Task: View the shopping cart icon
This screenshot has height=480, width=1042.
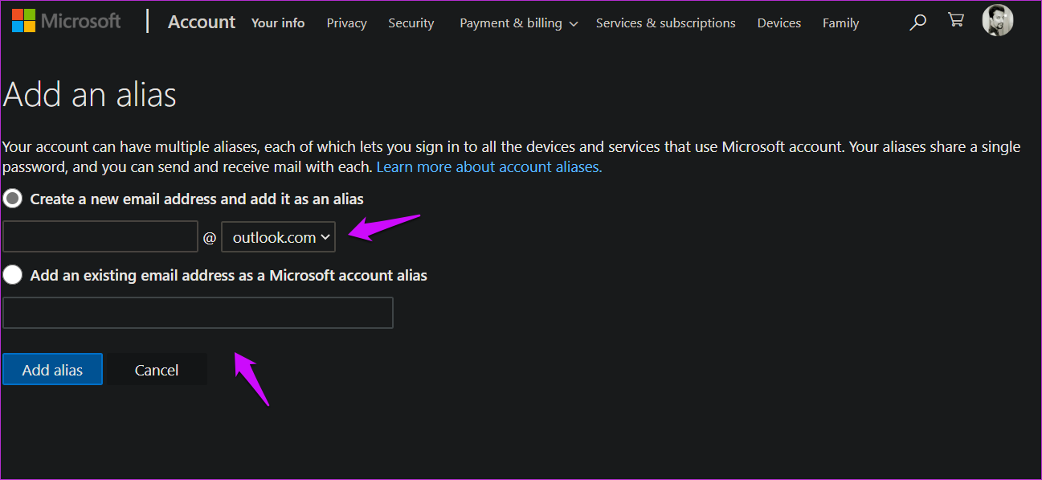Action: tap(955, 19)
